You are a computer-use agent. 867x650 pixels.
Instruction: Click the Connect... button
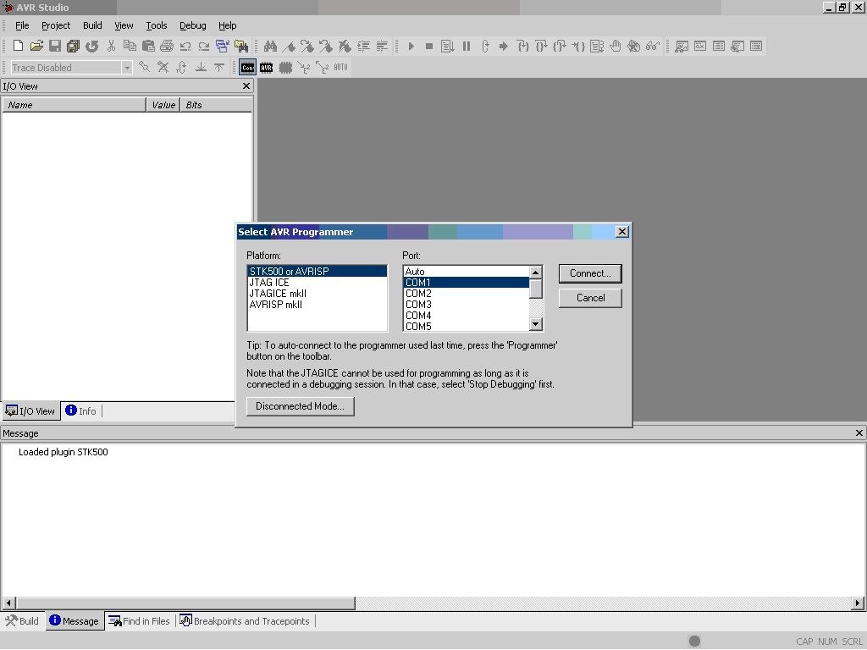[590, 273]
